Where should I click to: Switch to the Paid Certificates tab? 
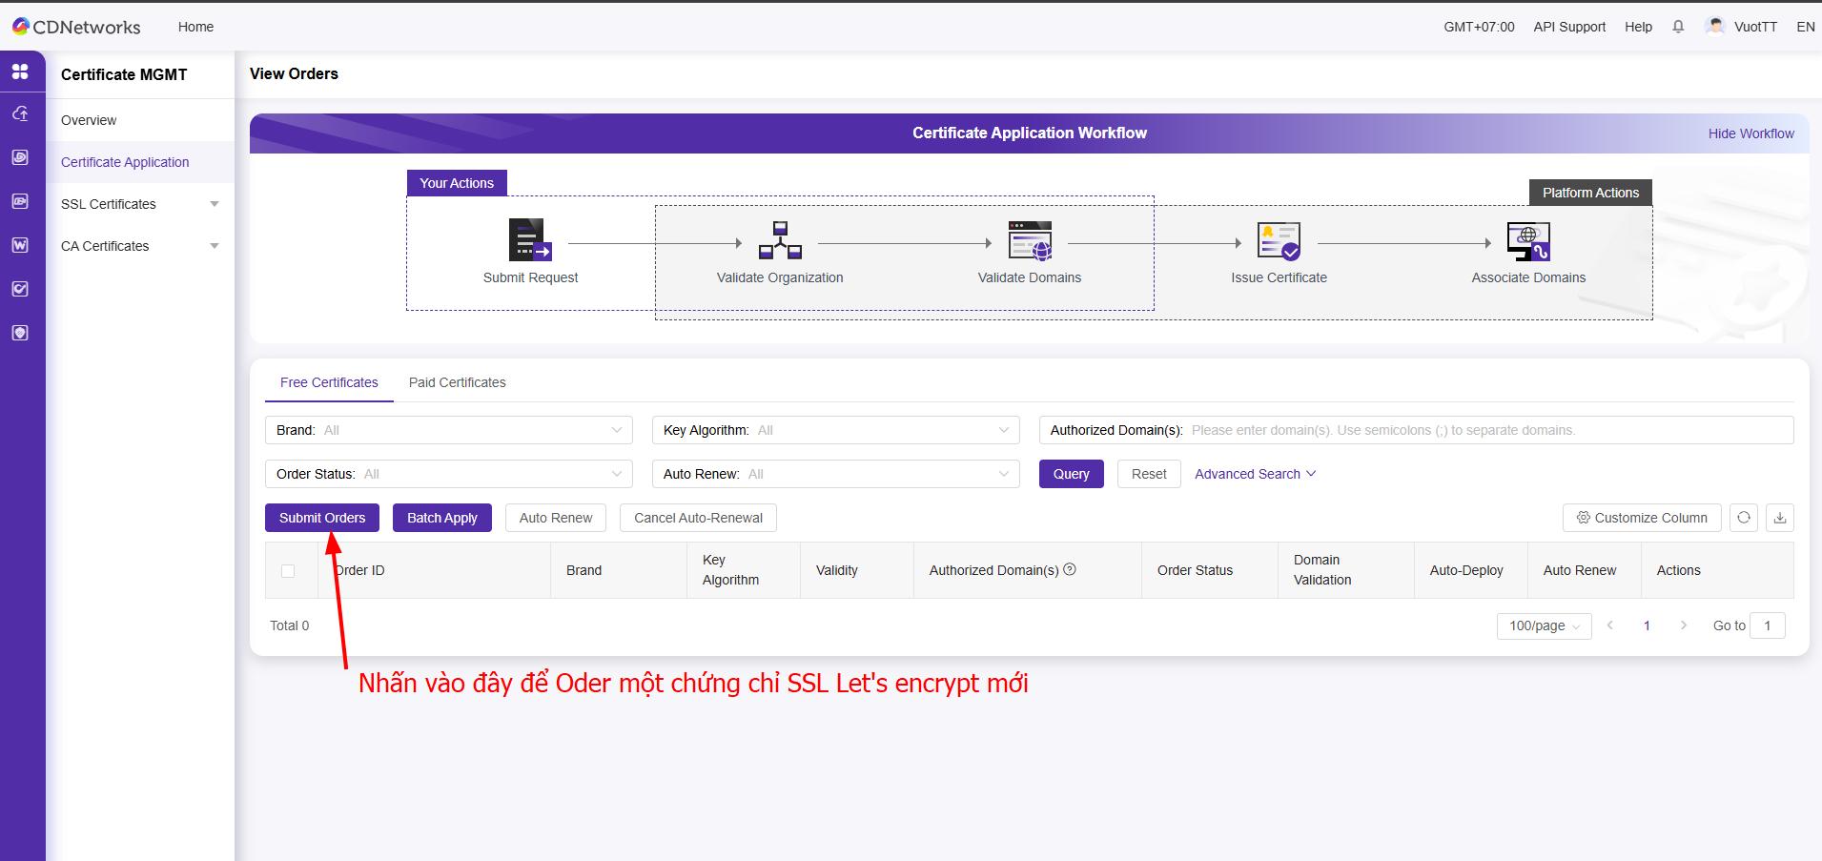tap(457, 382)
